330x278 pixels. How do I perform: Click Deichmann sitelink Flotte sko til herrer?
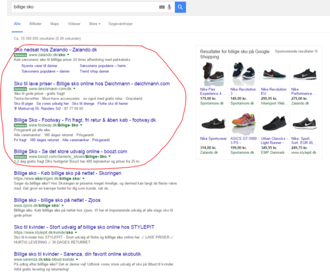point(113,104)
